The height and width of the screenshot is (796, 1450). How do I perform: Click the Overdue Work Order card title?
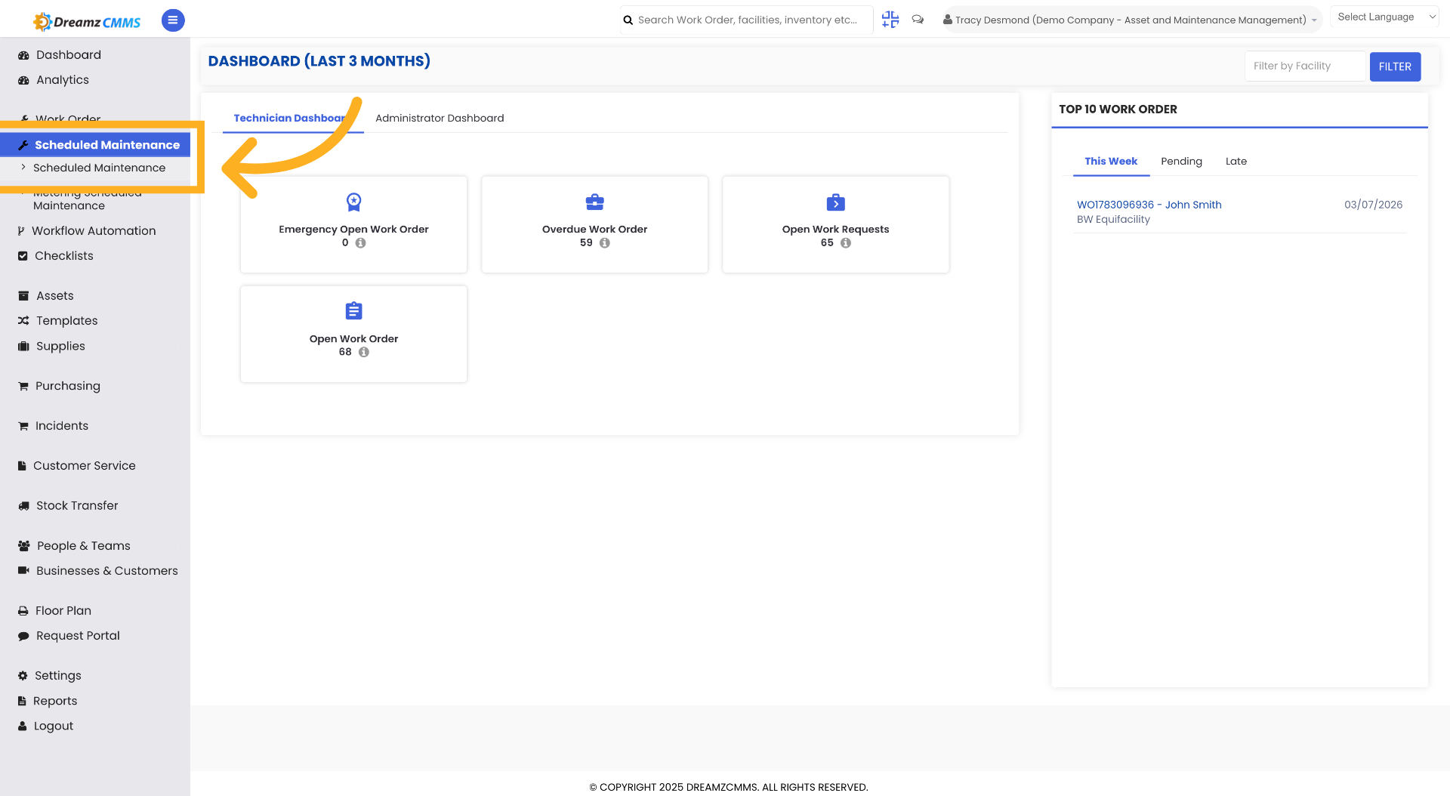point(594,230)
